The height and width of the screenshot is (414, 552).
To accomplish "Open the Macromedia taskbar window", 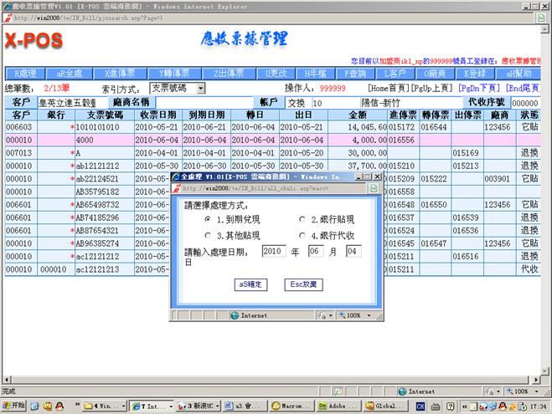I will [x=286, y=406].
